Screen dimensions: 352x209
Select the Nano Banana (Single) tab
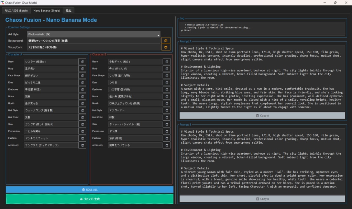pos(47,11)
